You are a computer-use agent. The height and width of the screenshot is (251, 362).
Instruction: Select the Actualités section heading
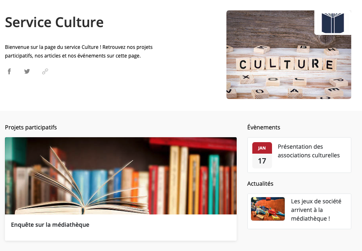click(x=260, y=184)
